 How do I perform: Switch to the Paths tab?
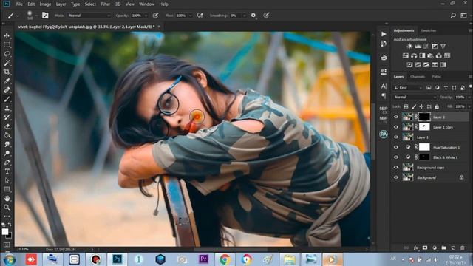click(436, 77)
